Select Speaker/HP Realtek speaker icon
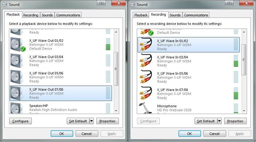The width and height of the screenshot is (256, 142). coord(17,108)
